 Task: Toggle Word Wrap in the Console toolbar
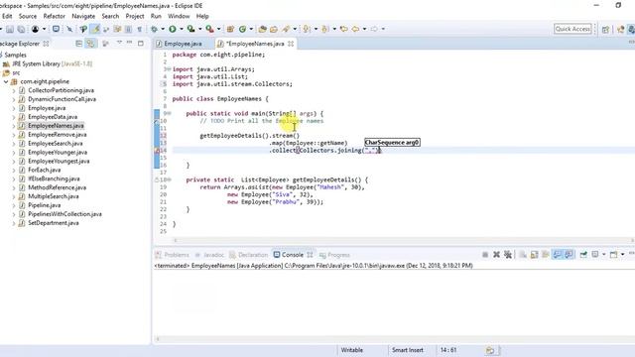click(546, 255)
